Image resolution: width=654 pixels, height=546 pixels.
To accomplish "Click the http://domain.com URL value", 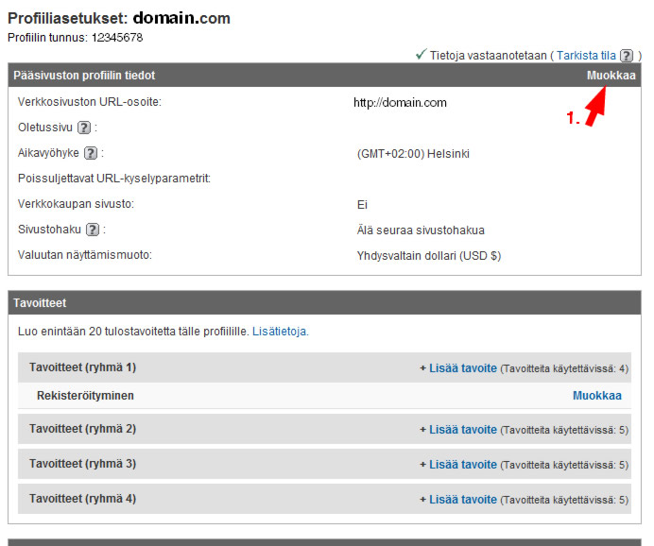I will [400, 103].
